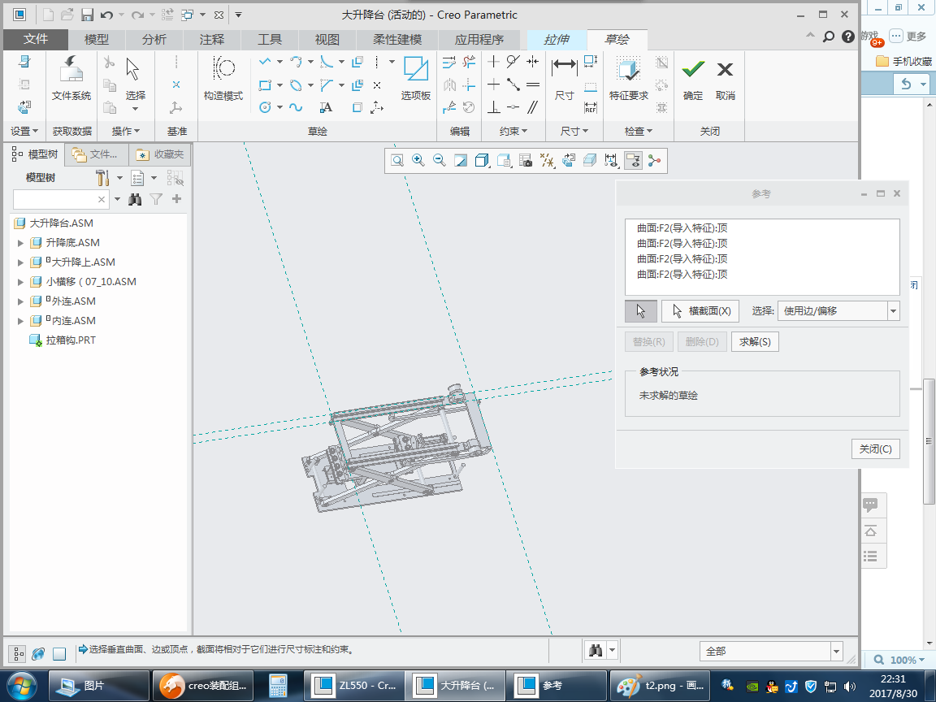Choose the Line sketch tool
The image size is (936, 702).
tap(265, 62)
